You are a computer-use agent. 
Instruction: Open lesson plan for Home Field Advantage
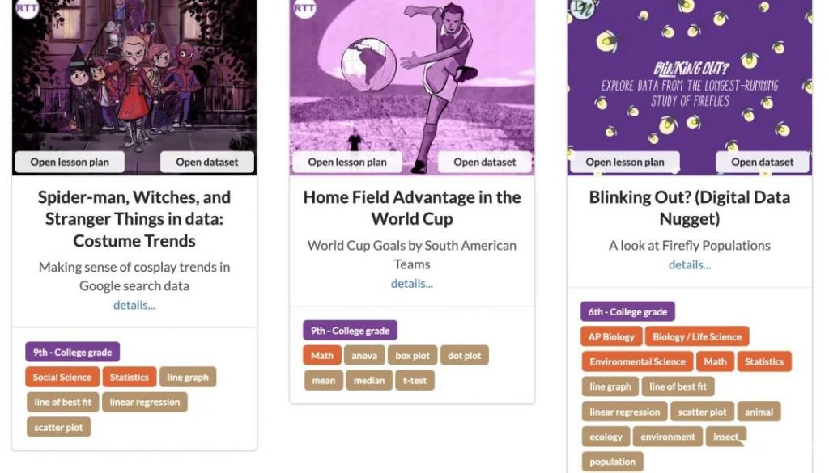coord(347,162)
